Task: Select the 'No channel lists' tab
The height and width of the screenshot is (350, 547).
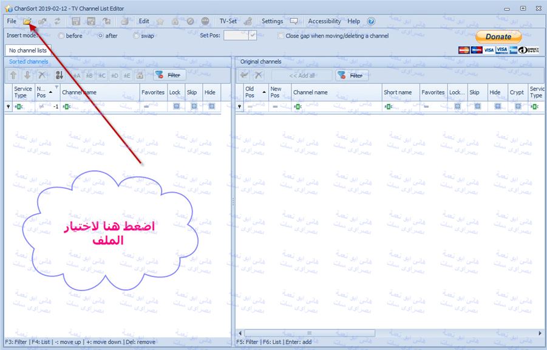Action: coord(28,50)
